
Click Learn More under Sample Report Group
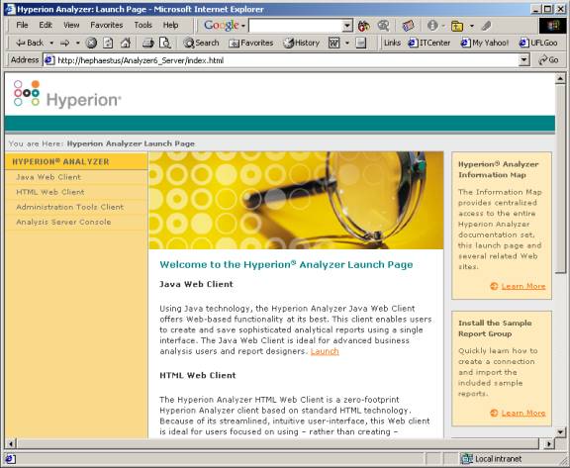[523, 414]
